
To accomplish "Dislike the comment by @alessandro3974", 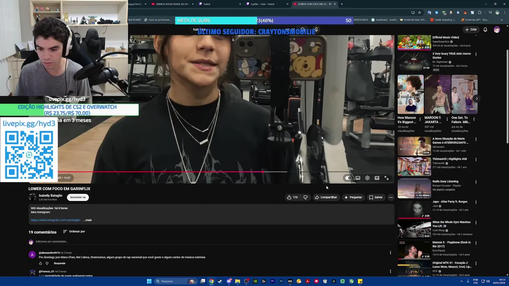I will (x=47, y=263).
